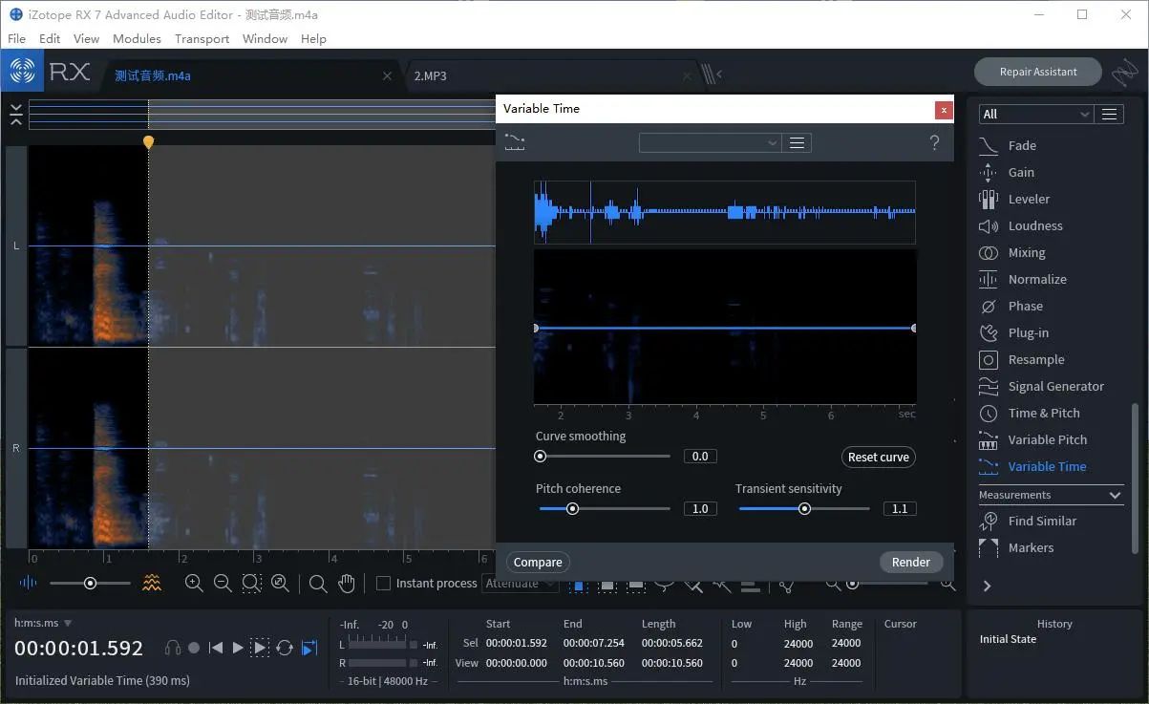Collapse the Measurements section
1149x704 pixels.
pyautogui.click(x=1115, y=495)
